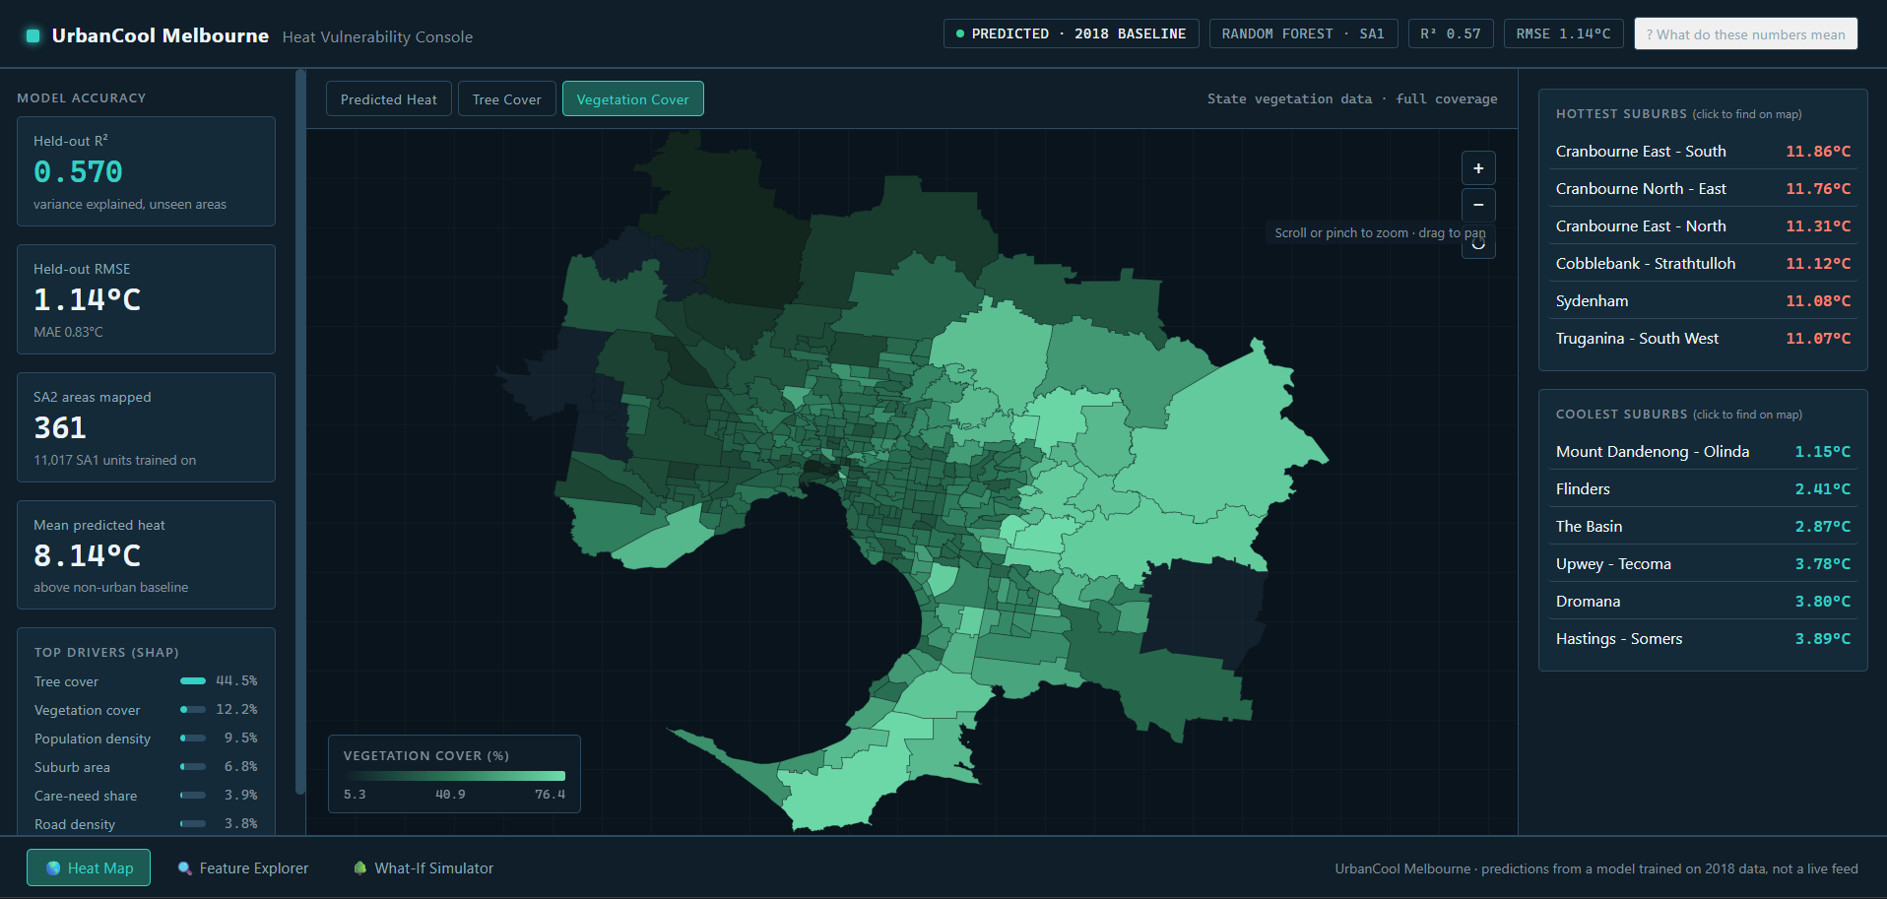
Task: Click the magnifier icon of Feature Explorer
Action: (x=184, y=868)
